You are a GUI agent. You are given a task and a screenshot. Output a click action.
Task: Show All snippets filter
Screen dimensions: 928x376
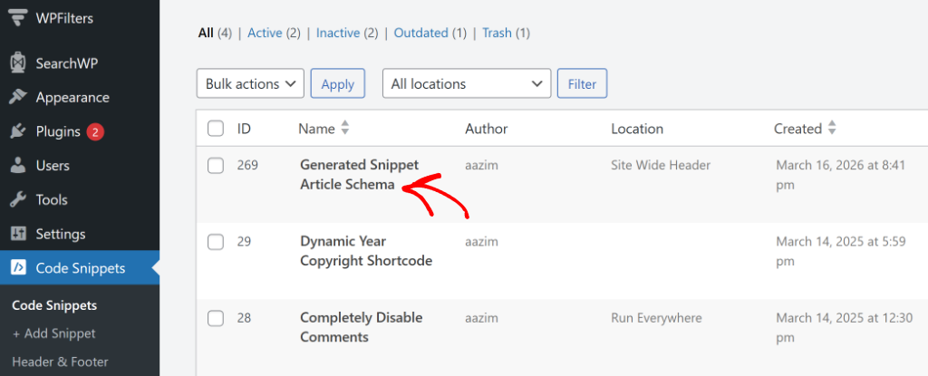click(206, 34)
